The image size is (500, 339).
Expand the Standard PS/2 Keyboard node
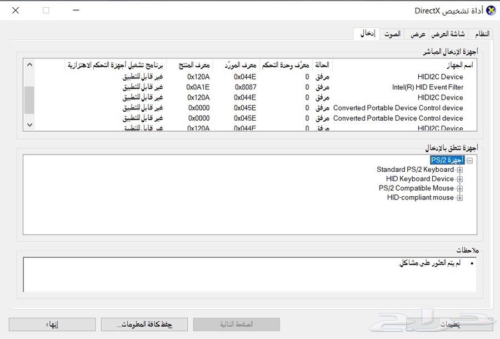(x=459, y=169)
